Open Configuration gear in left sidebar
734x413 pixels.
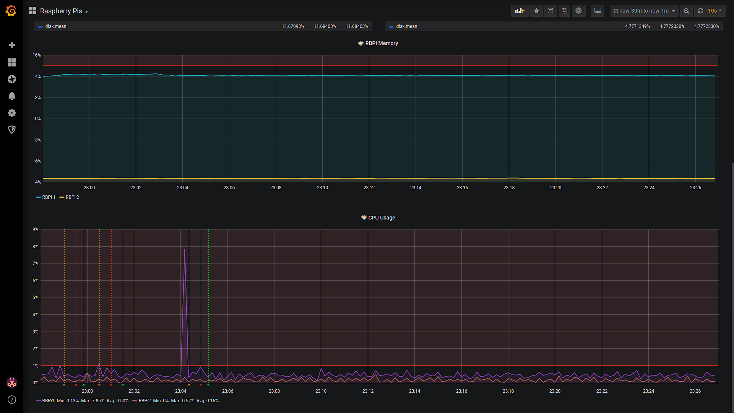[12, 113]
